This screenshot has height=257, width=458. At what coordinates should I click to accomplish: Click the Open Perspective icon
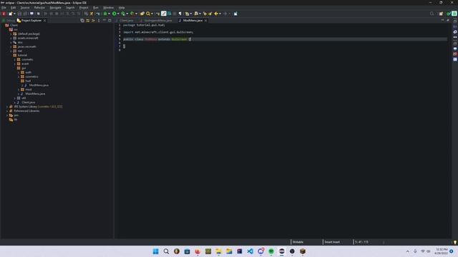point(441,14)
